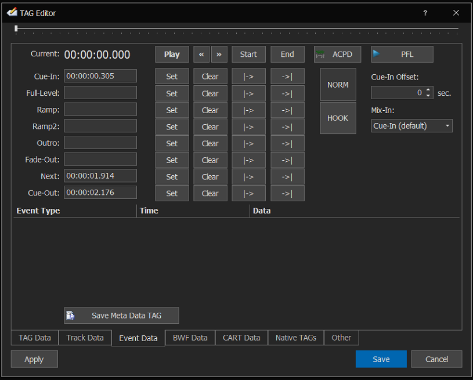Increase the Cue-In Offset value
The height and width of the screenshot is (380, 473).
point(429,90)
